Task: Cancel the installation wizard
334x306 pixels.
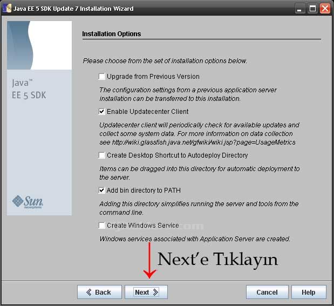Action: (x=267, y=292)
